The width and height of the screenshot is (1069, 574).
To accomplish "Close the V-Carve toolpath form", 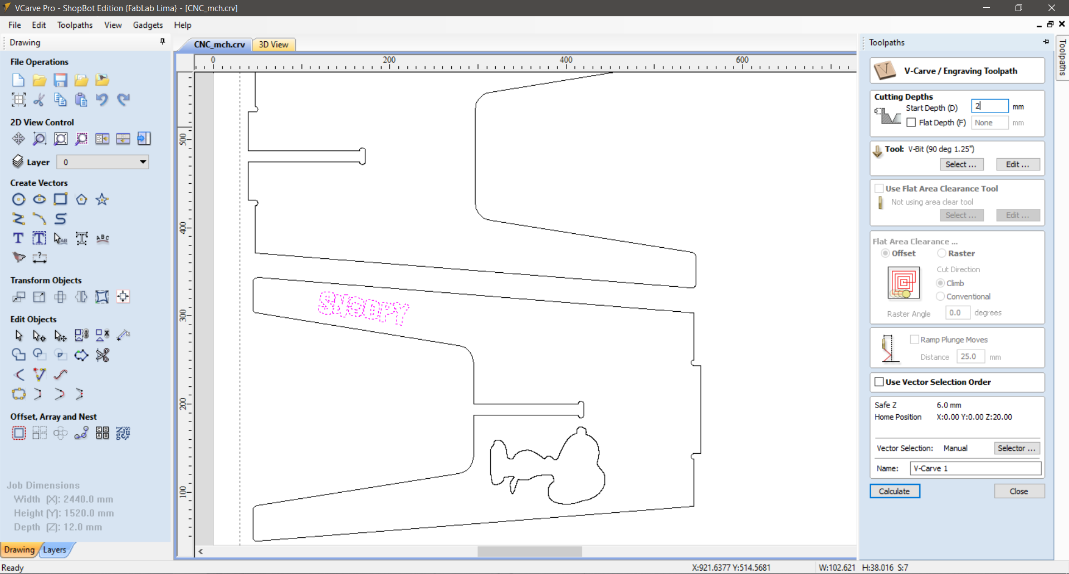I will (x=1019, y=491).
